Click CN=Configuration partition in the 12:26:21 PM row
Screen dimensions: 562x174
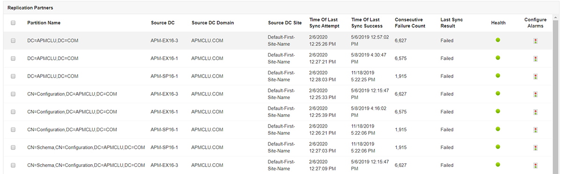[x=72, y=130]
